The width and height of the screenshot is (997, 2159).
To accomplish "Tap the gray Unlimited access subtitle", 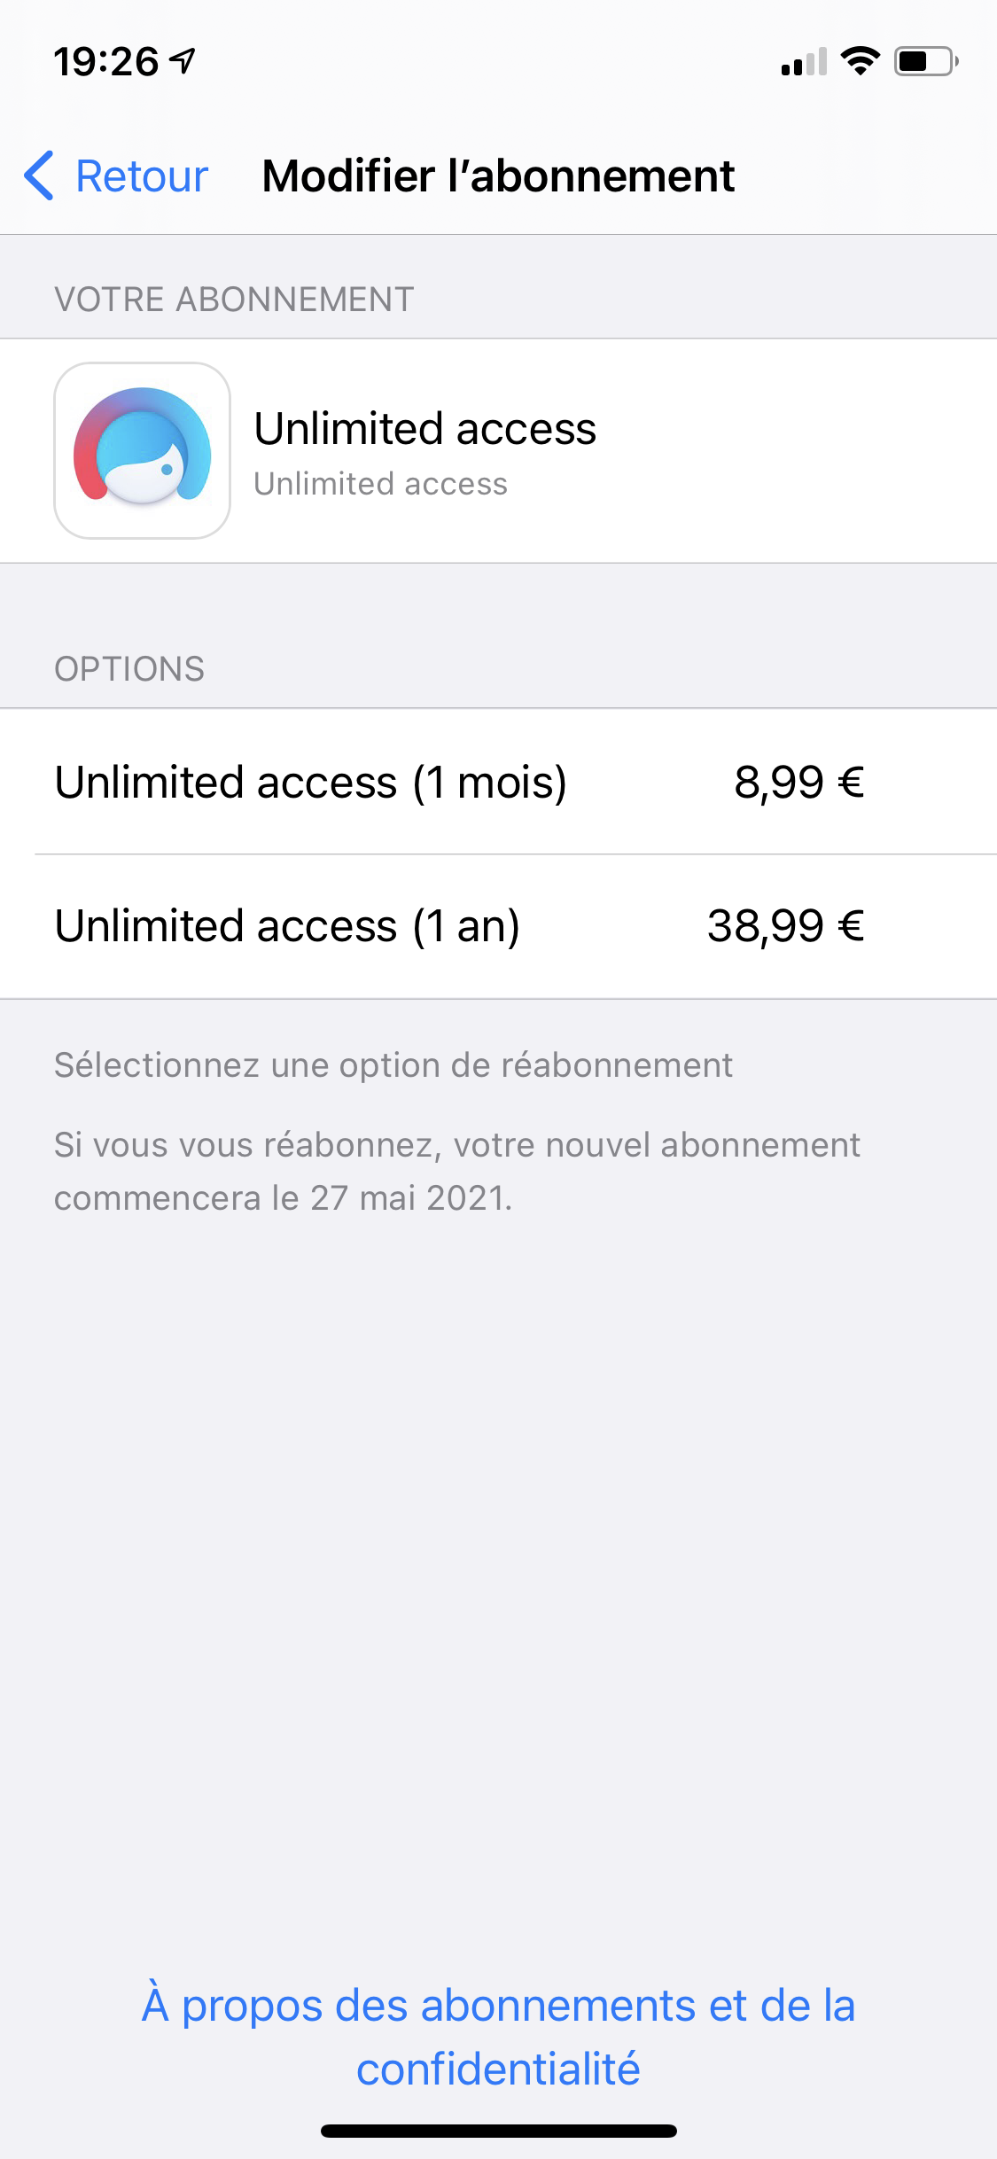I will point(381,484).
